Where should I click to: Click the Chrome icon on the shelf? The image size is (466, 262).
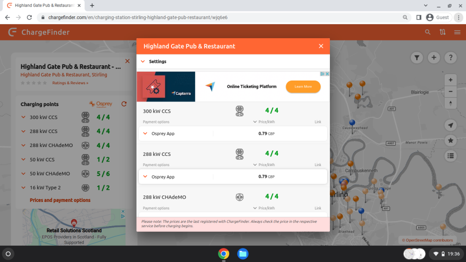tap(224, 254)
